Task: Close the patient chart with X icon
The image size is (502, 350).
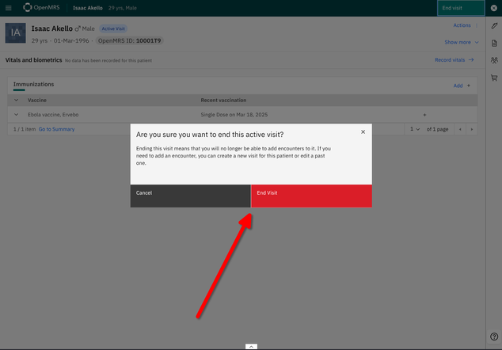Action: point(494,8)
